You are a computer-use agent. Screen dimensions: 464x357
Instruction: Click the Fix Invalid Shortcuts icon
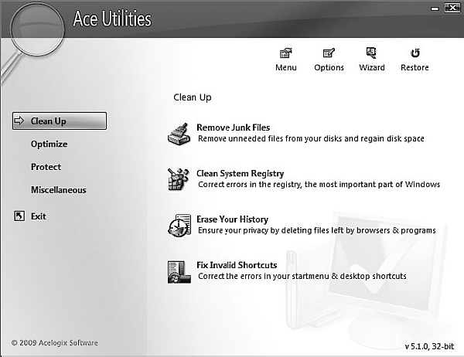(x=179, y=271)
